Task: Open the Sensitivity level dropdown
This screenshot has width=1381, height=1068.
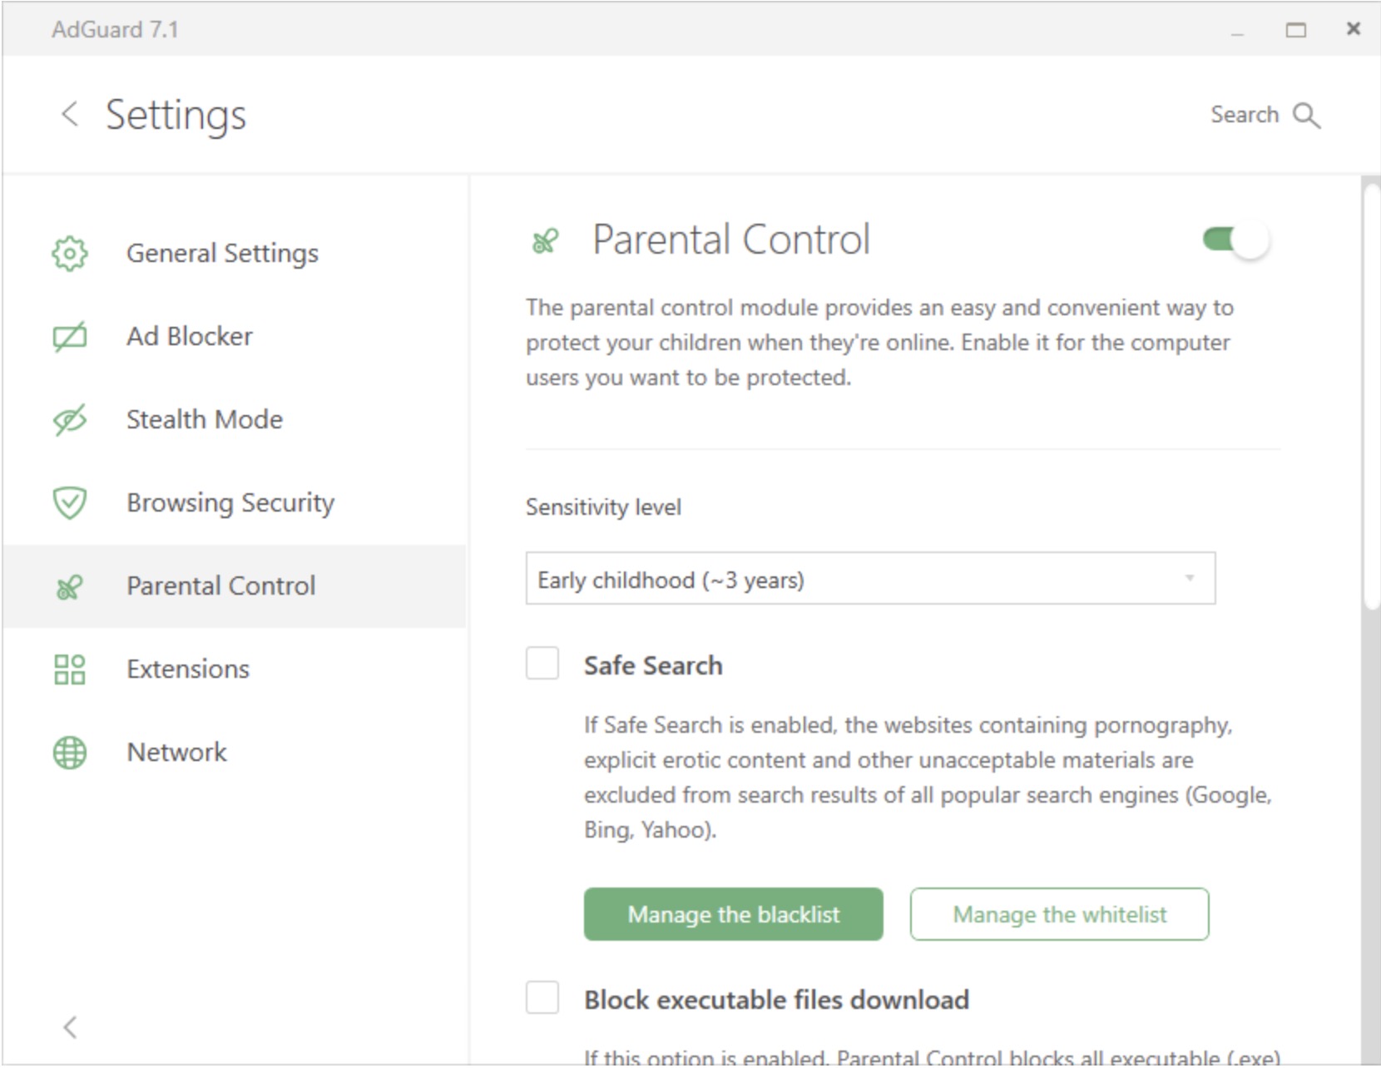Action: (870, 578)
